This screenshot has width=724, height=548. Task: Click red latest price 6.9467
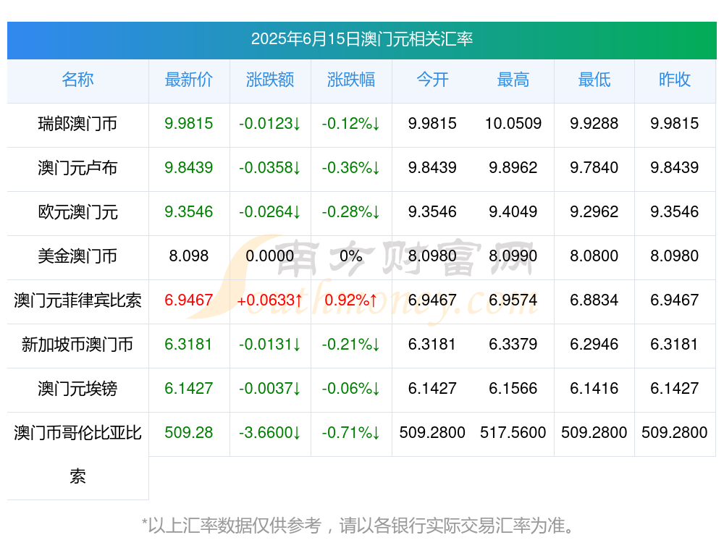[188, 300]
